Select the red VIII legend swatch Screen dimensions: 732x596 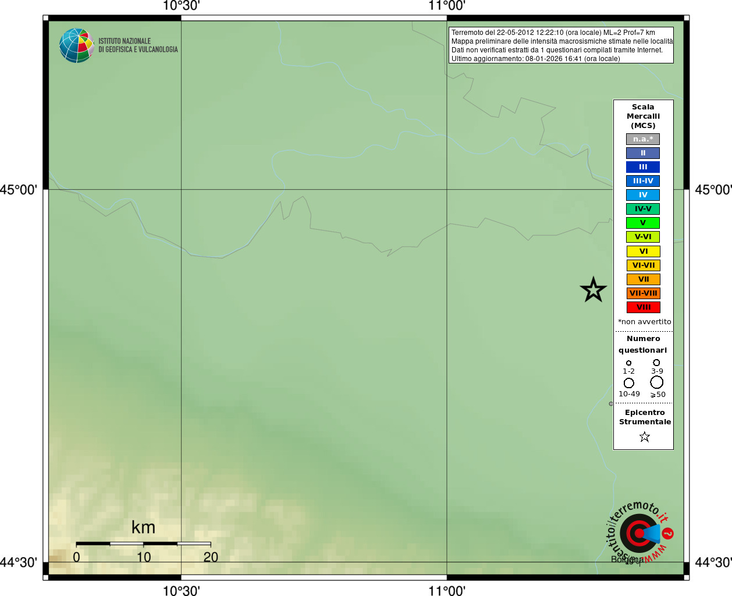tap(643, 307)
